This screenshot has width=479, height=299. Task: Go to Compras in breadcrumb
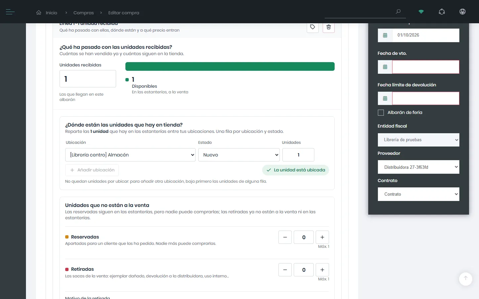click(83, 13)
